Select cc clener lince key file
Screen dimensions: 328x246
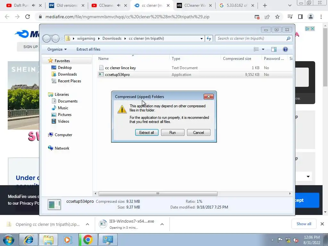(120, 68)
